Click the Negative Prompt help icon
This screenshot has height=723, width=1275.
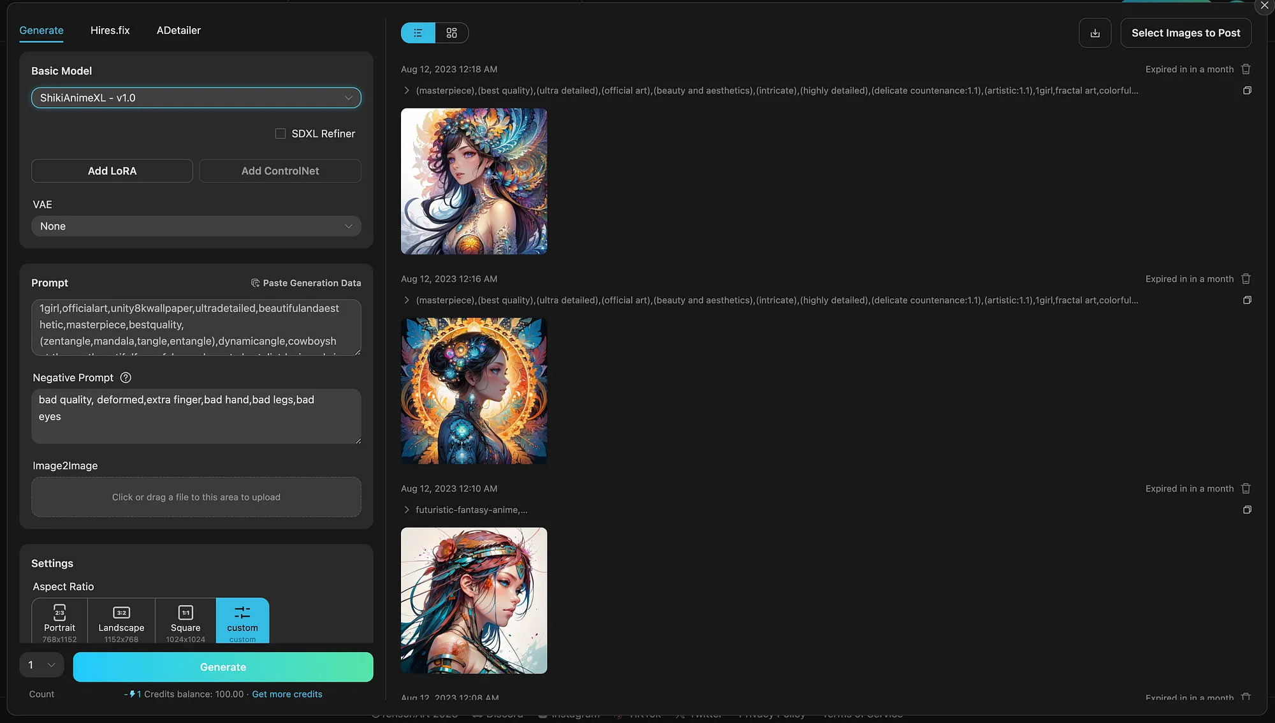126,378
